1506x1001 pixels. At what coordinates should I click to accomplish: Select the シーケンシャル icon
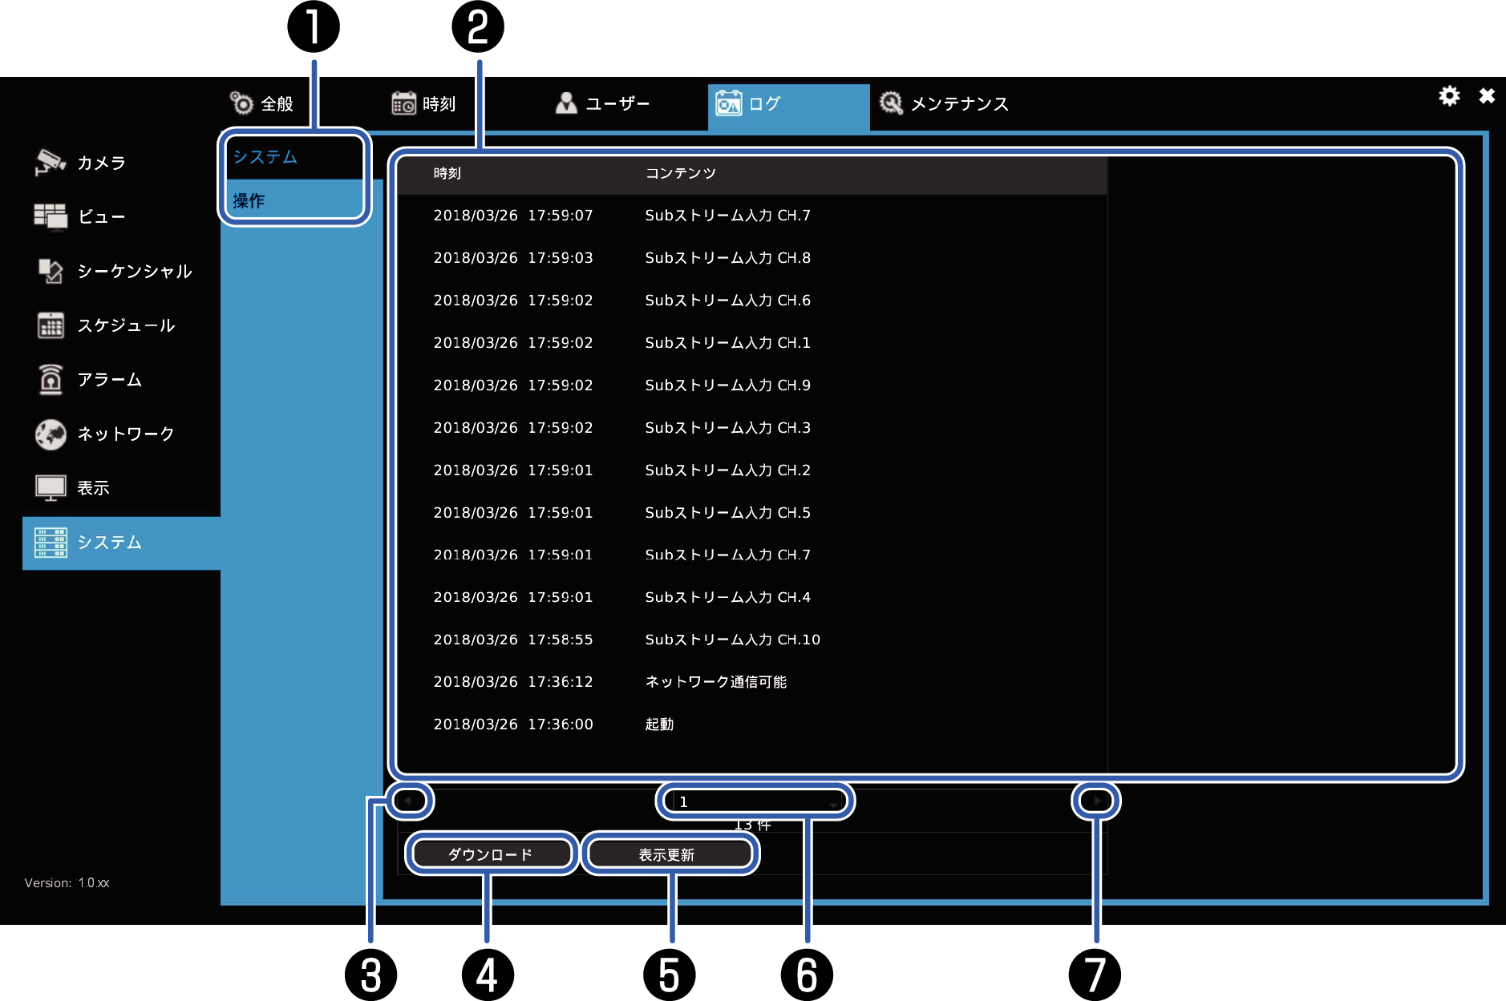coord(51,271)
